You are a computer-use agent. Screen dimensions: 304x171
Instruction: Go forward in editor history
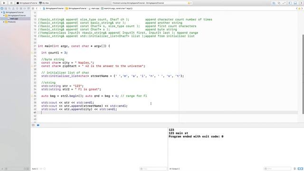(x=40, y=9)
